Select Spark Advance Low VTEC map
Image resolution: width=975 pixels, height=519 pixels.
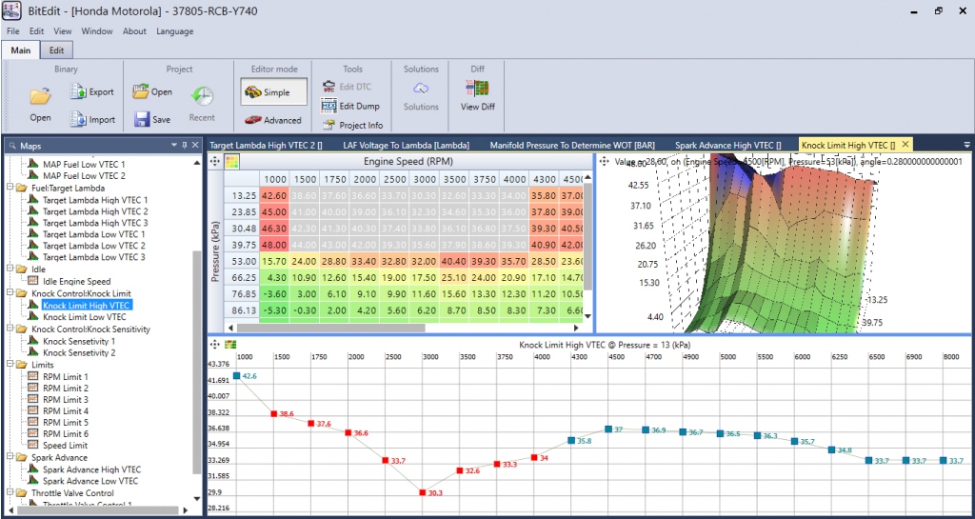90,481
